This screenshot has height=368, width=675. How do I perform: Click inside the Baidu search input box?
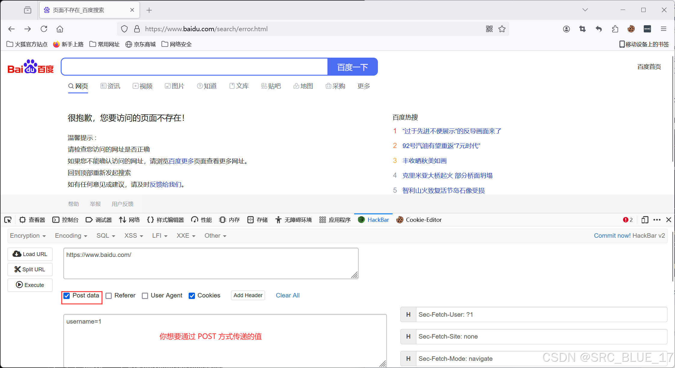point(194,67)
